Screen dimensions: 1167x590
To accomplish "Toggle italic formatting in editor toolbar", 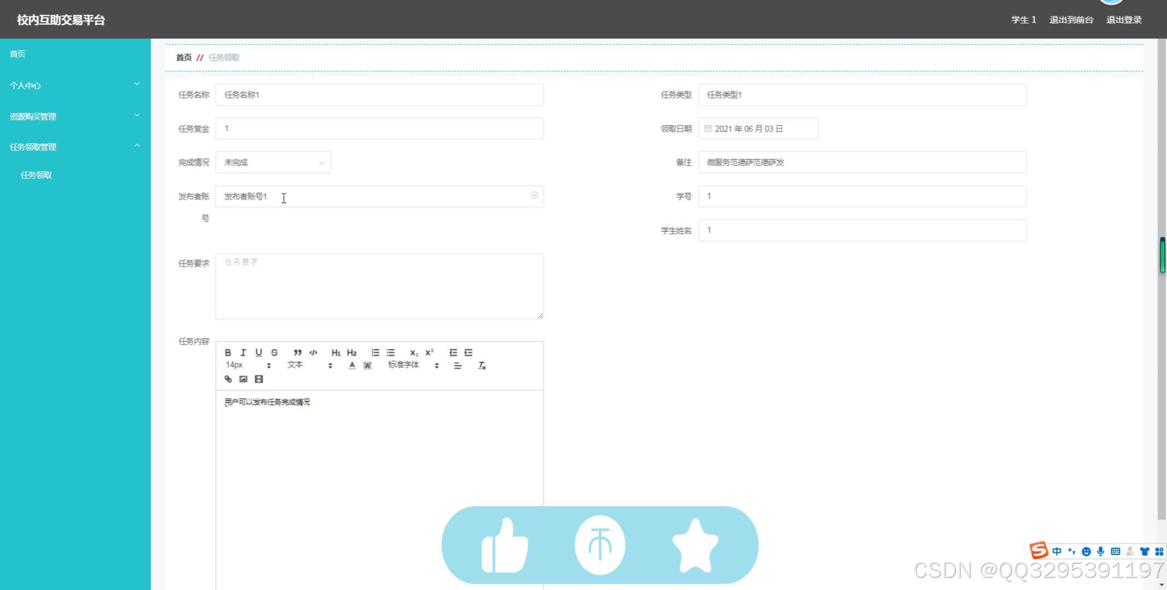I will tap(243, 352).
